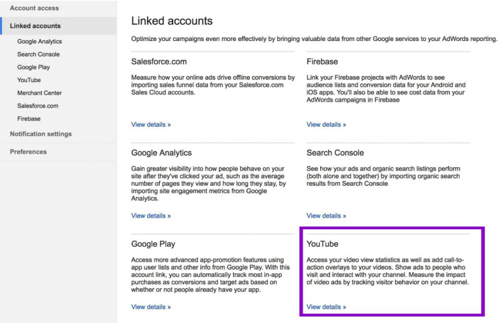Click the Firebase card heading
Screen dimensions: 500x323
(322, 62)
